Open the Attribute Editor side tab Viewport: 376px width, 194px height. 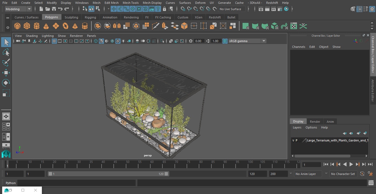pos(373,90)
